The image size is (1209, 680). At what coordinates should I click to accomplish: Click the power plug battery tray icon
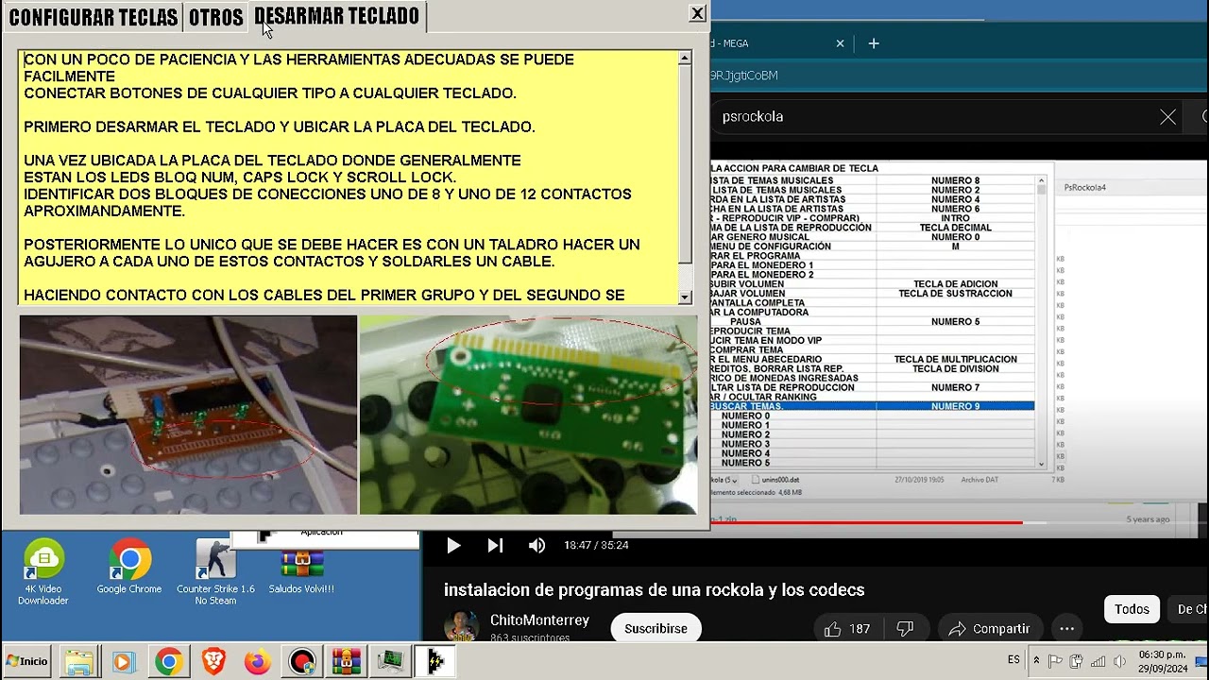(1078, 661)
